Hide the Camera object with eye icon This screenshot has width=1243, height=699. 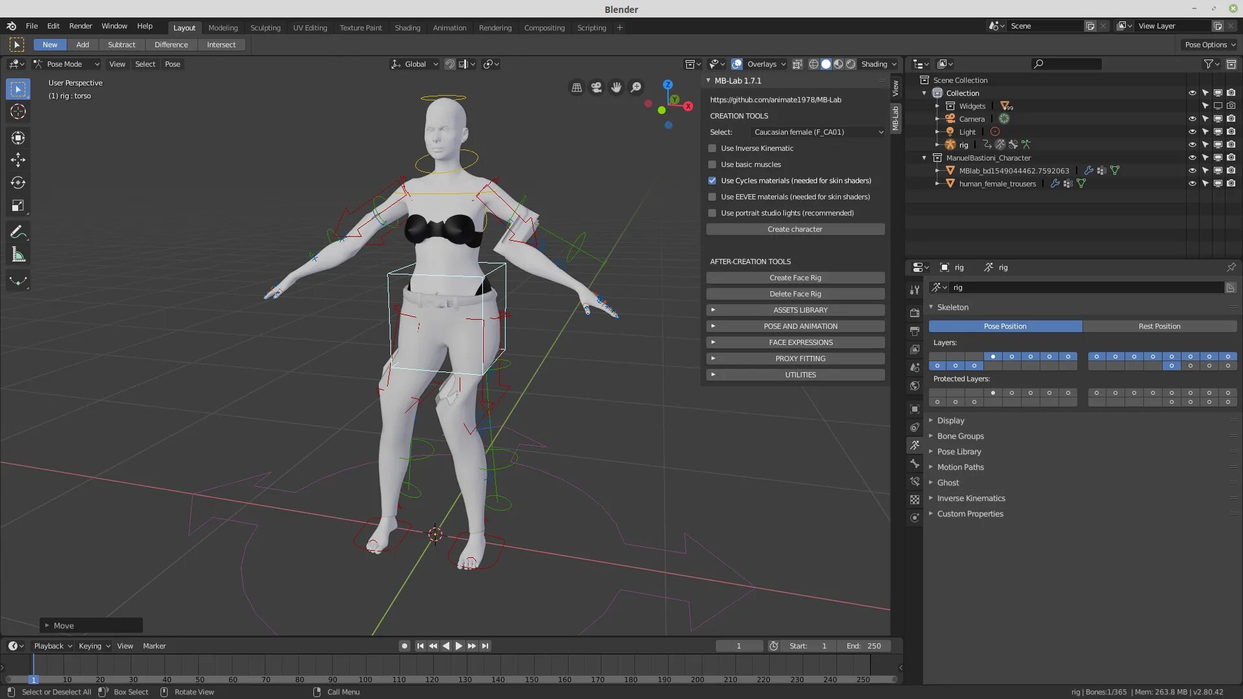click(x=1192, y=119)
